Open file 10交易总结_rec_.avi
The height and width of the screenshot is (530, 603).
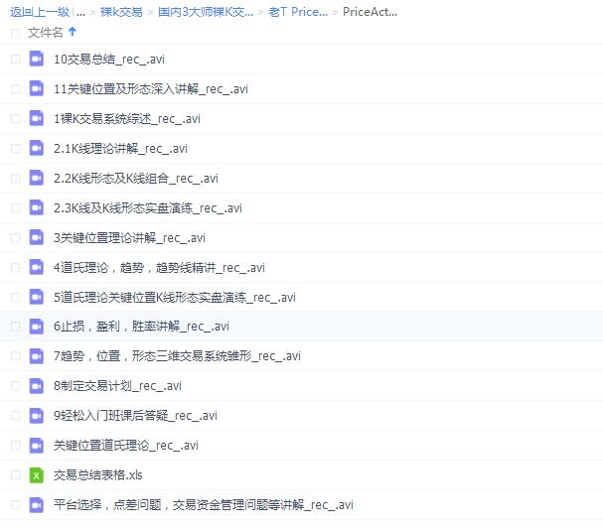tap(109, 60)
